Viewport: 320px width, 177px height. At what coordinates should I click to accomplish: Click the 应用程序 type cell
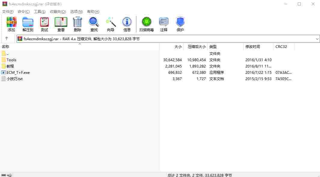point(217,73)
